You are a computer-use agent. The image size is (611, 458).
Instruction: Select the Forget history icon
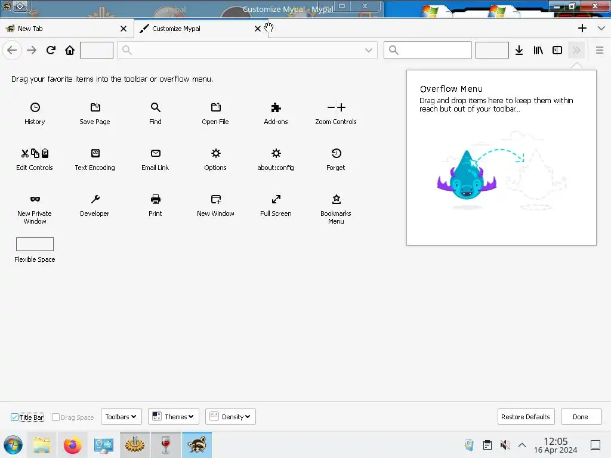click(336, 153)
